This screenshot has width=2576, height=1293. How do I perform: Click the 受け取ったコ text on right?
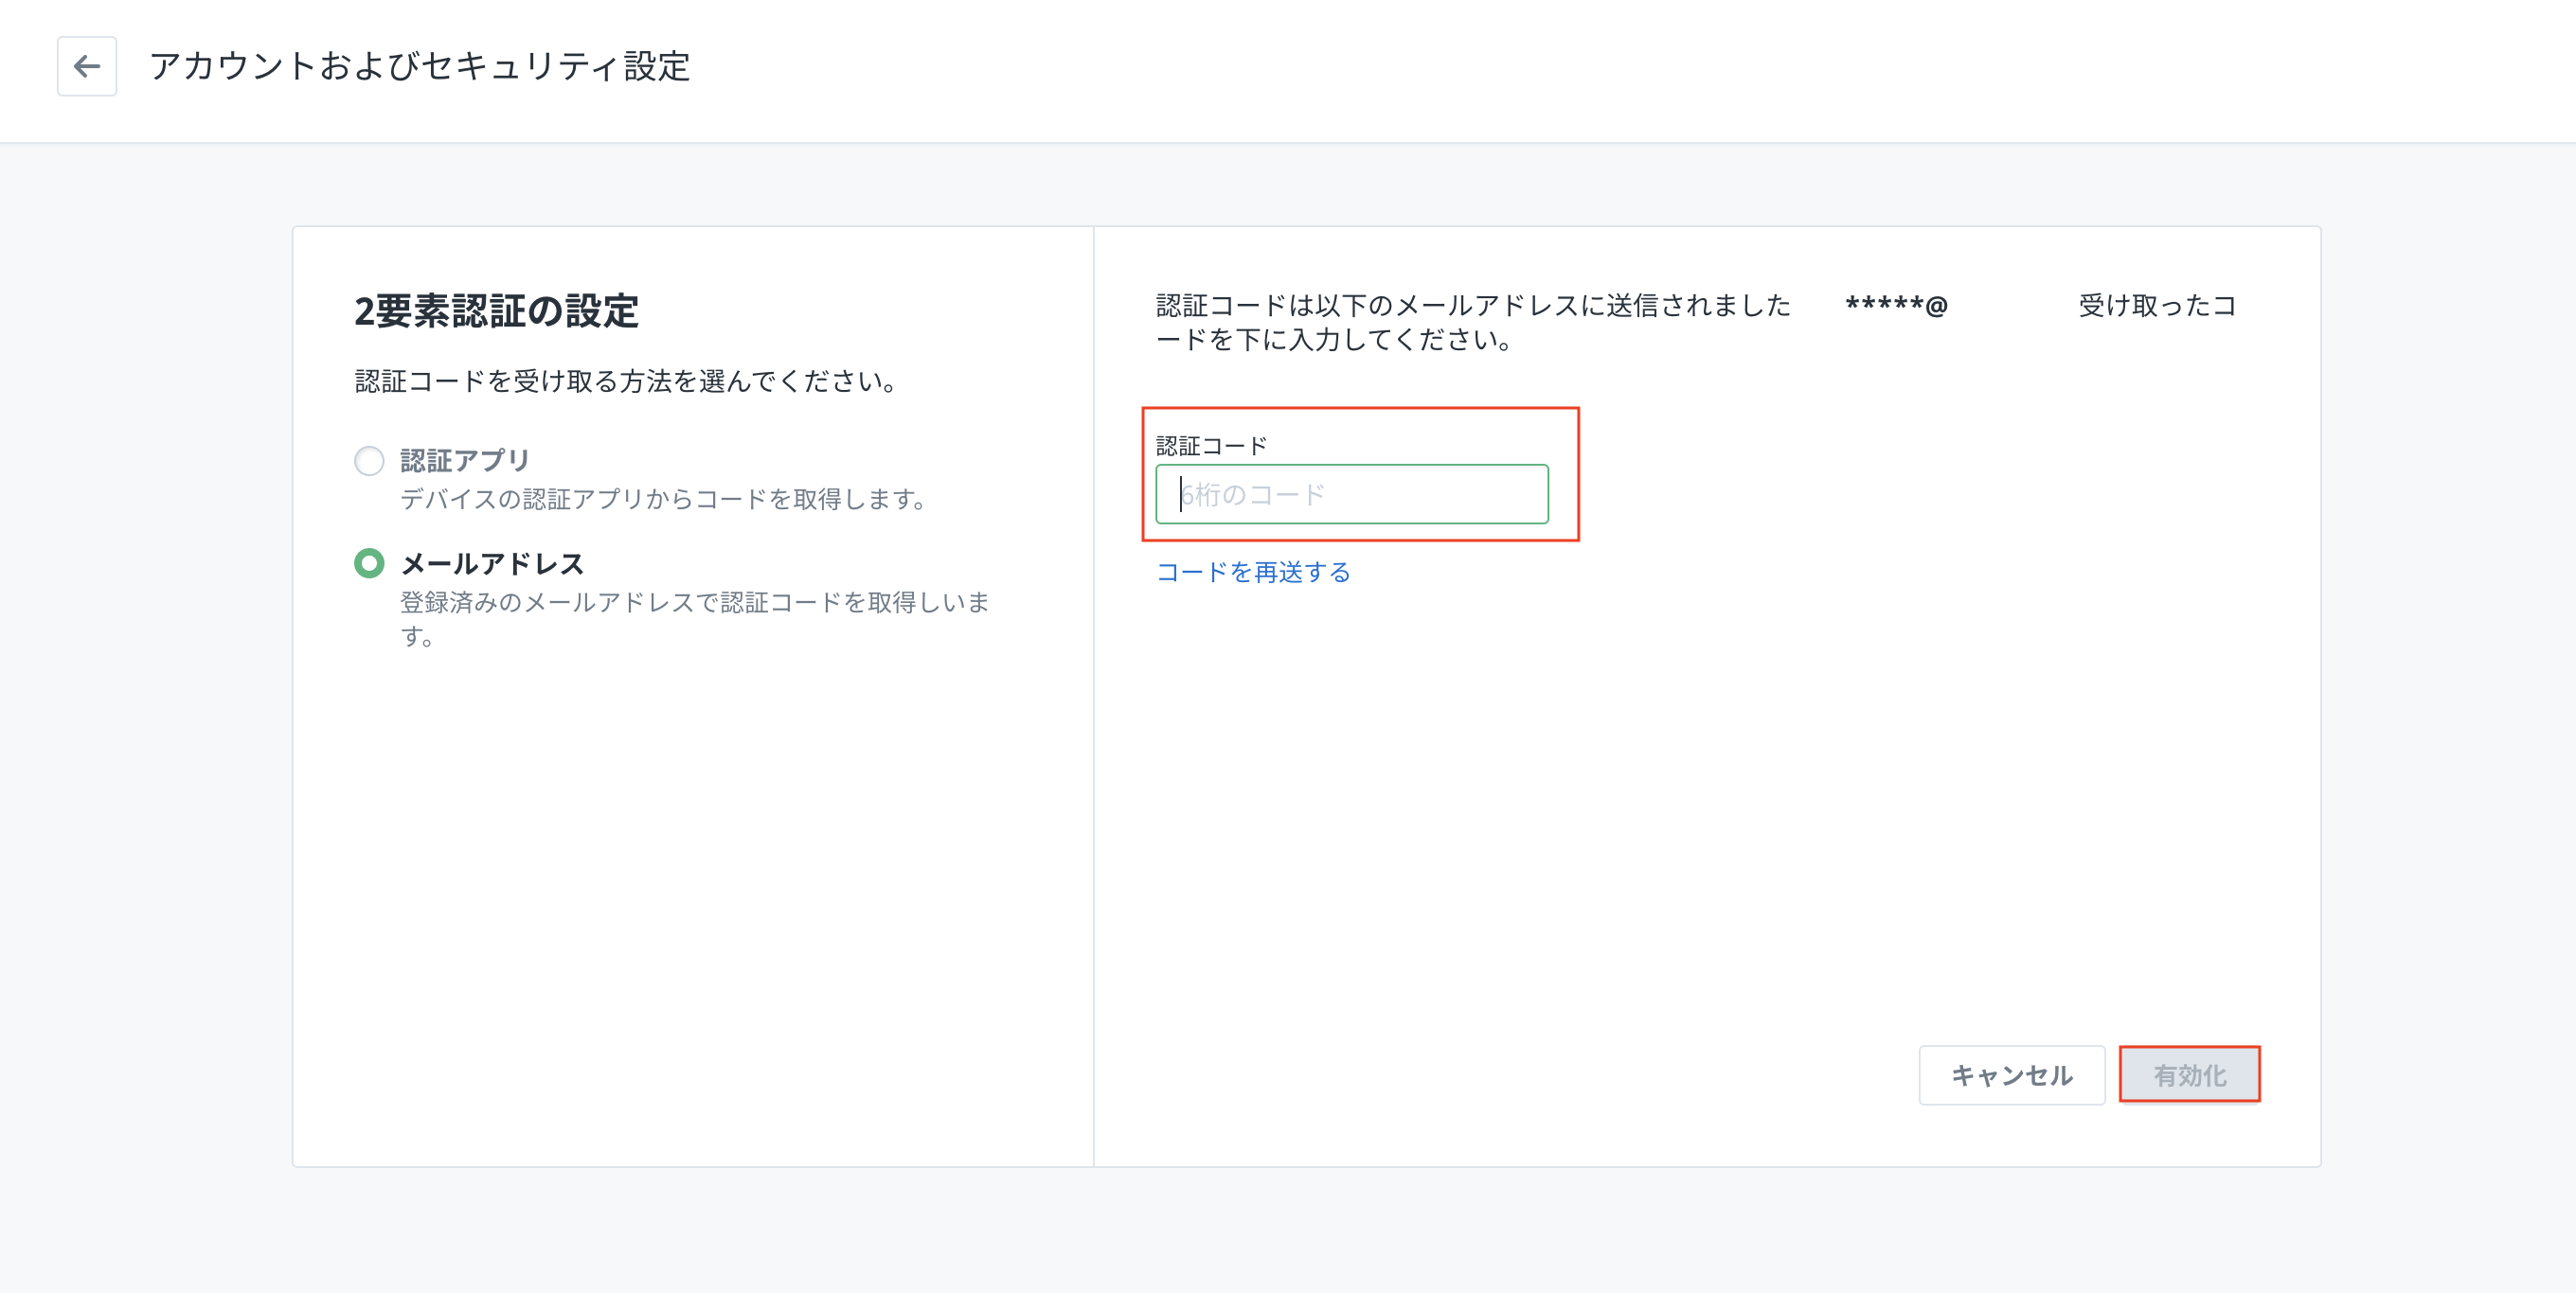pyautogui.click(x=2157, y=306)
